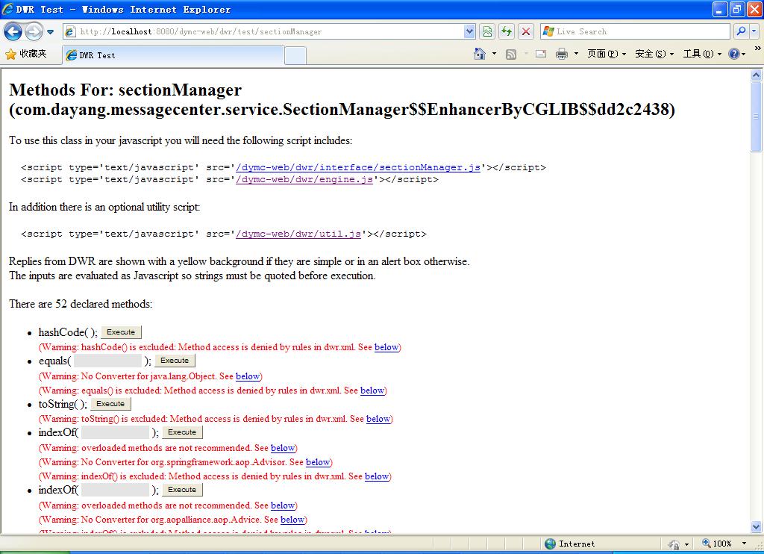Execute the hashCode() method
Viewport: 764px width, 554px height.
pyautogui.click(x=122, y=332)
